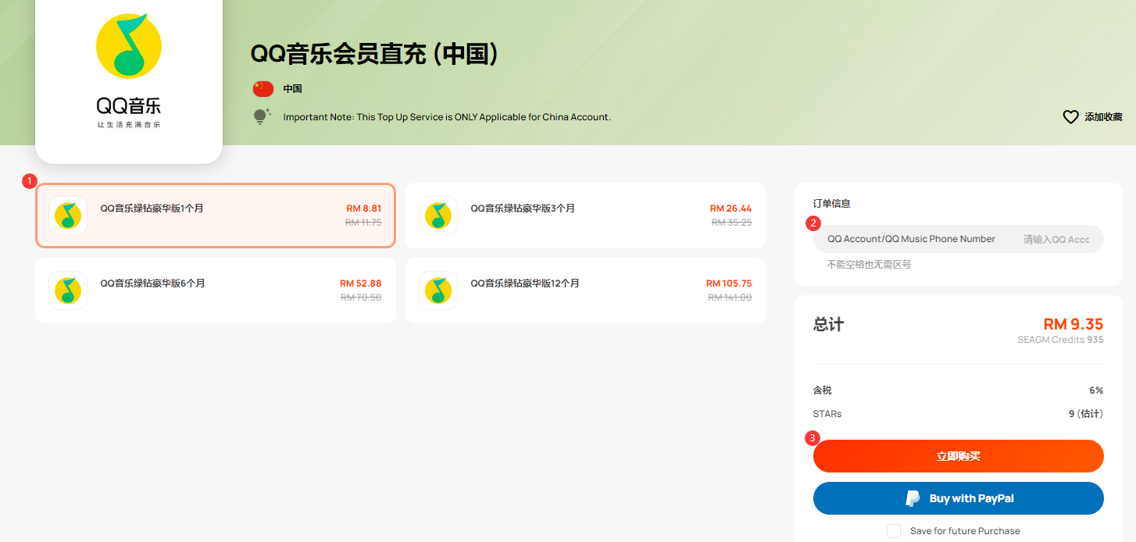Screen dimensions: 1136x542
Task: Click QQ Music icon of 1个月 package
Action: click(x=68, y=216)
